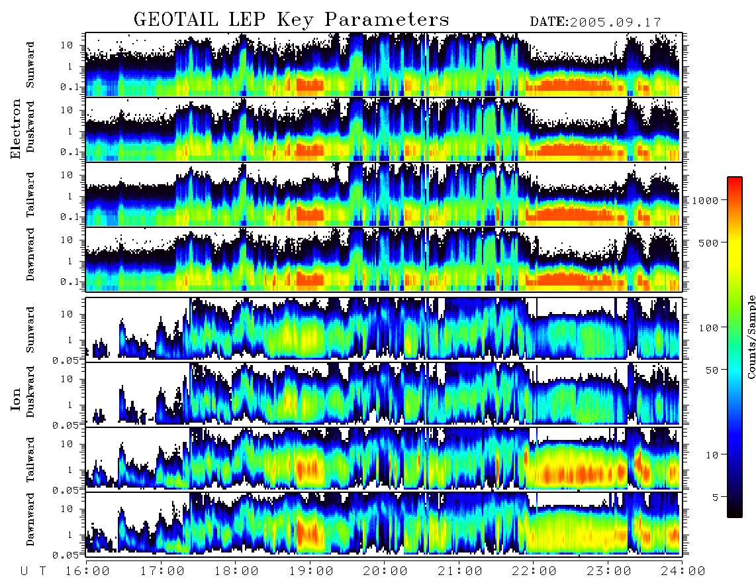Click the Ion Duskward spectrogram panel

(384, 394)
